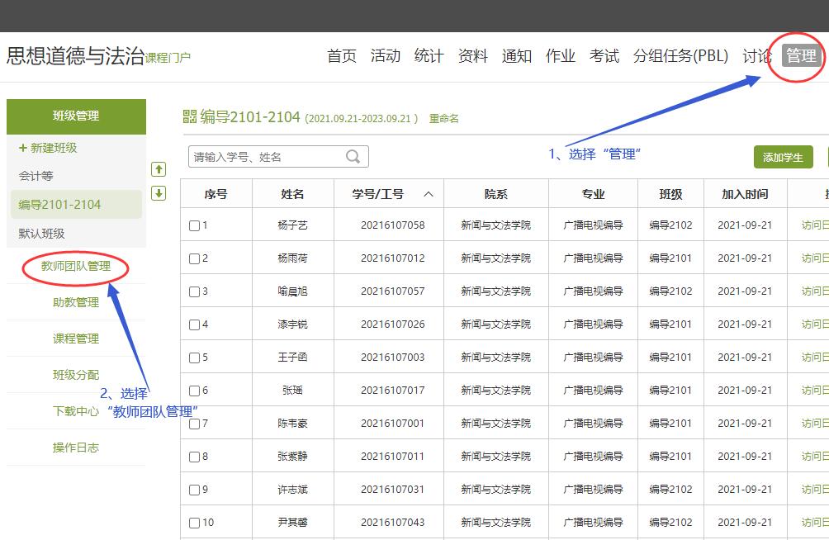Sort by 学号/工号 column arrow
The width and height of the screenshot is (829, 540).
pyautogui.click(x=428, y=194)
